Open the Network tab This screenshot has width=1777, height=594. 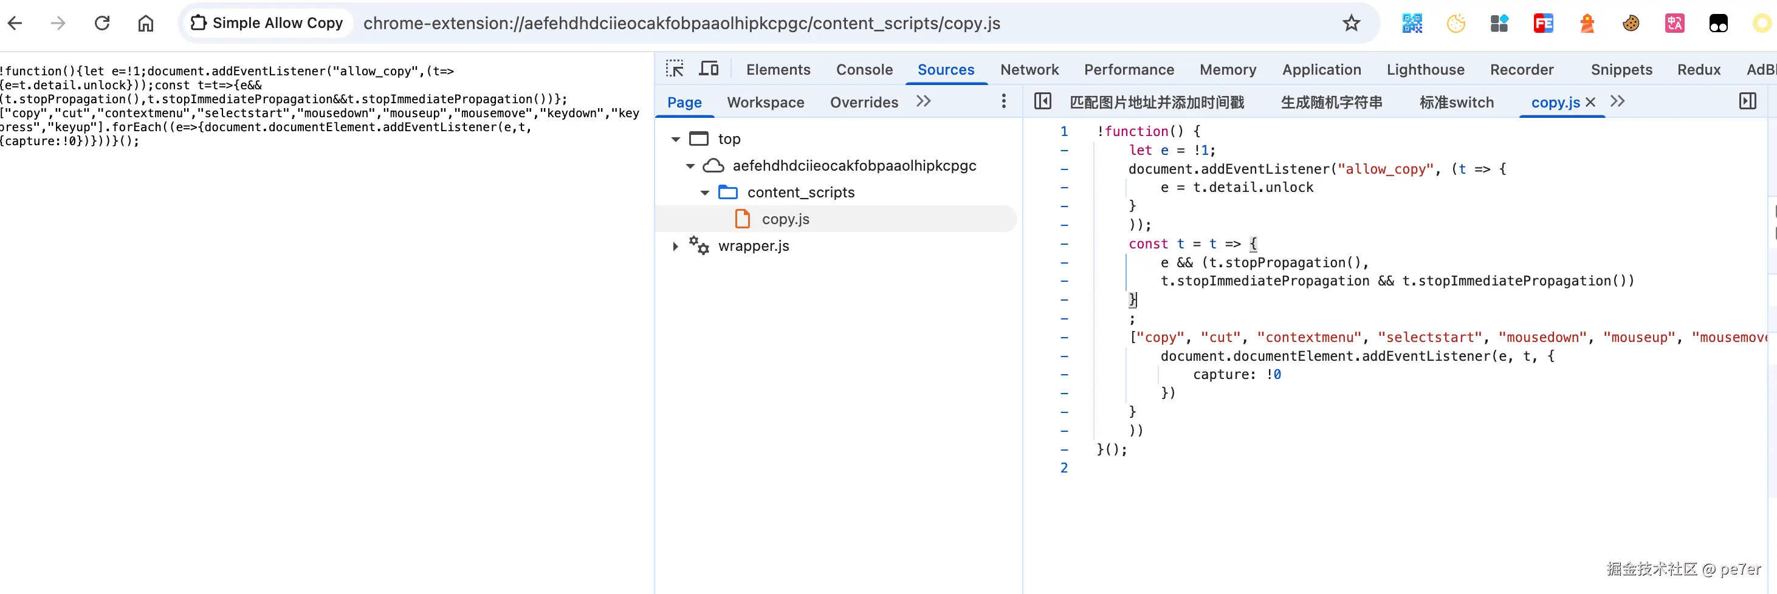(1029, 70)
